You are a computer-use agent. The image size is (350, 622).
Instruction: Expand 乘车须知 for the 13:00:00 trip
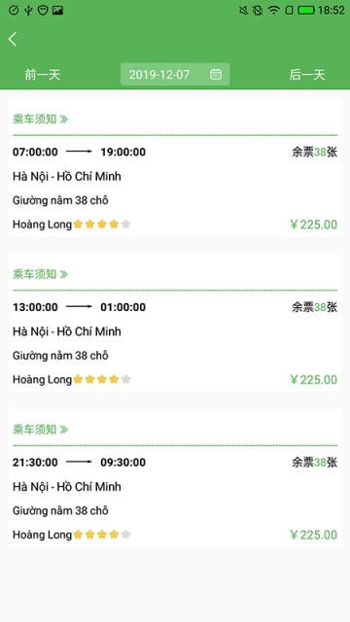click(x=40, y=274)
